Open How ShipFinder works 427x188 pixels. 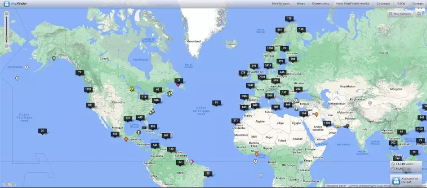tap(353, 4)
